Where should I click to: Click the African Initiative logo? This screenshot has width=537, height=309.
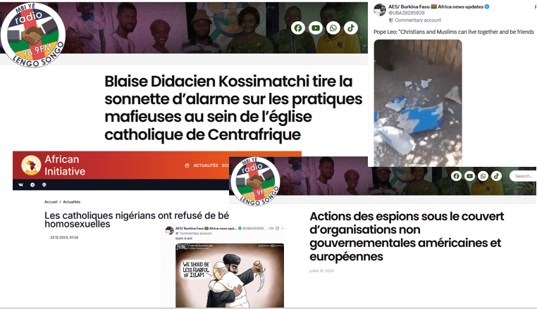point(31,165)
